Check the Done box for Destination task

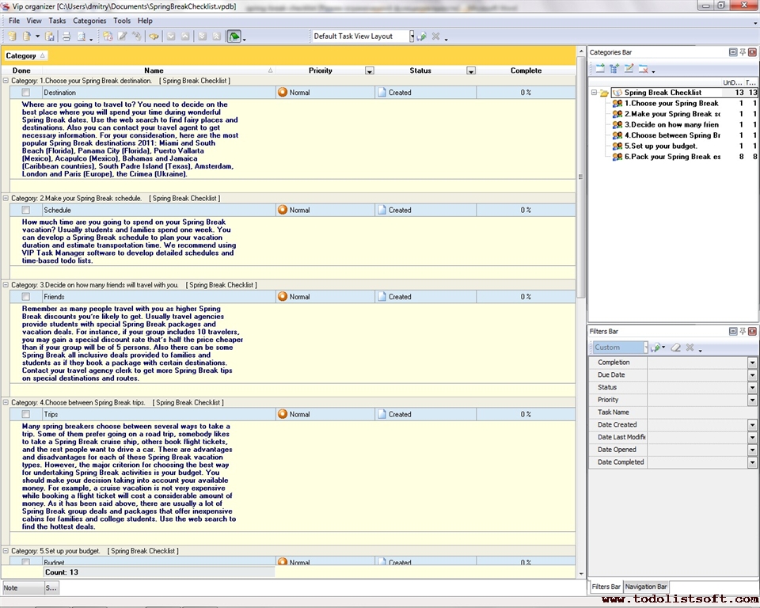coord(25,93)
